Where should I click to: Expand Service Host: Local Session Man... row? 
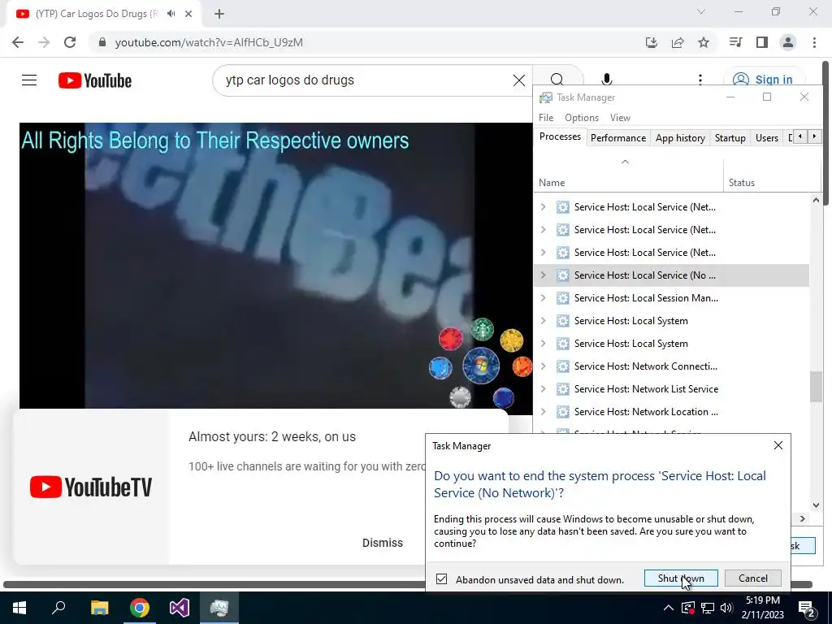543,297
